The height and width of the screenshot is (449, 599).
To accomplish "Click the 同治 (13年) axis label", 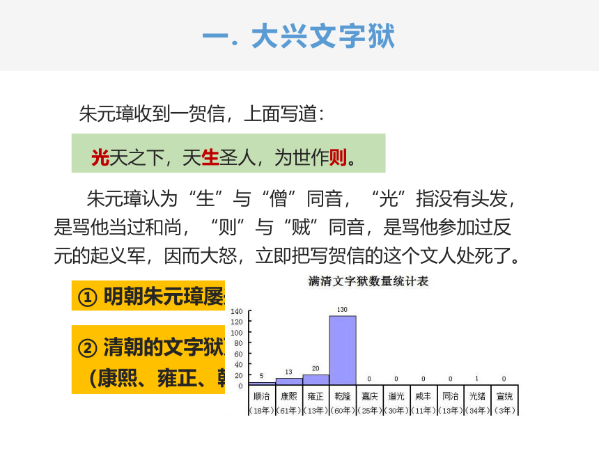I will (451, 403).
